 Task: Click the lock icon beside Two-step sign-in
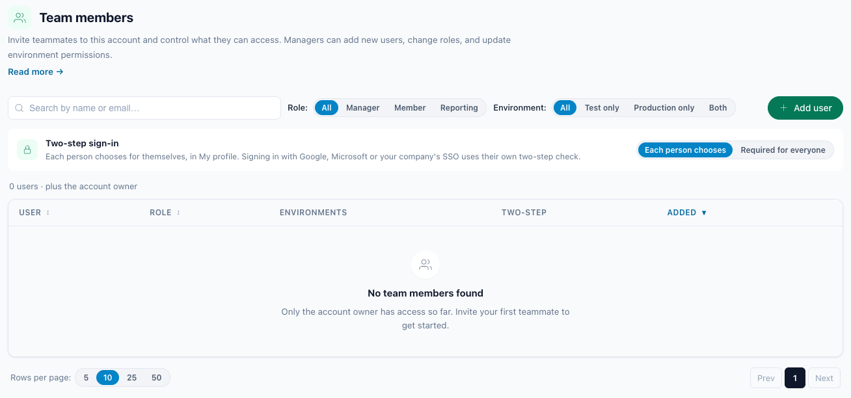27,150
